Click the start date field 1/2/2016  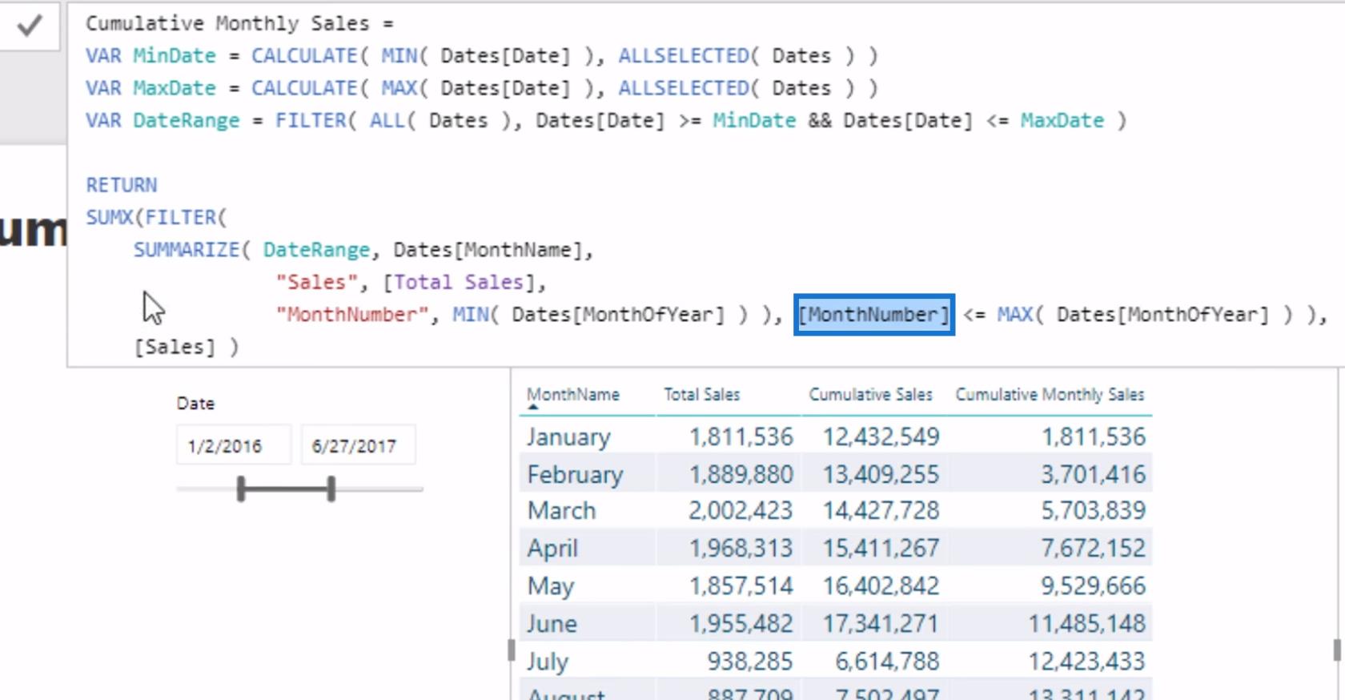coord(233,445)
